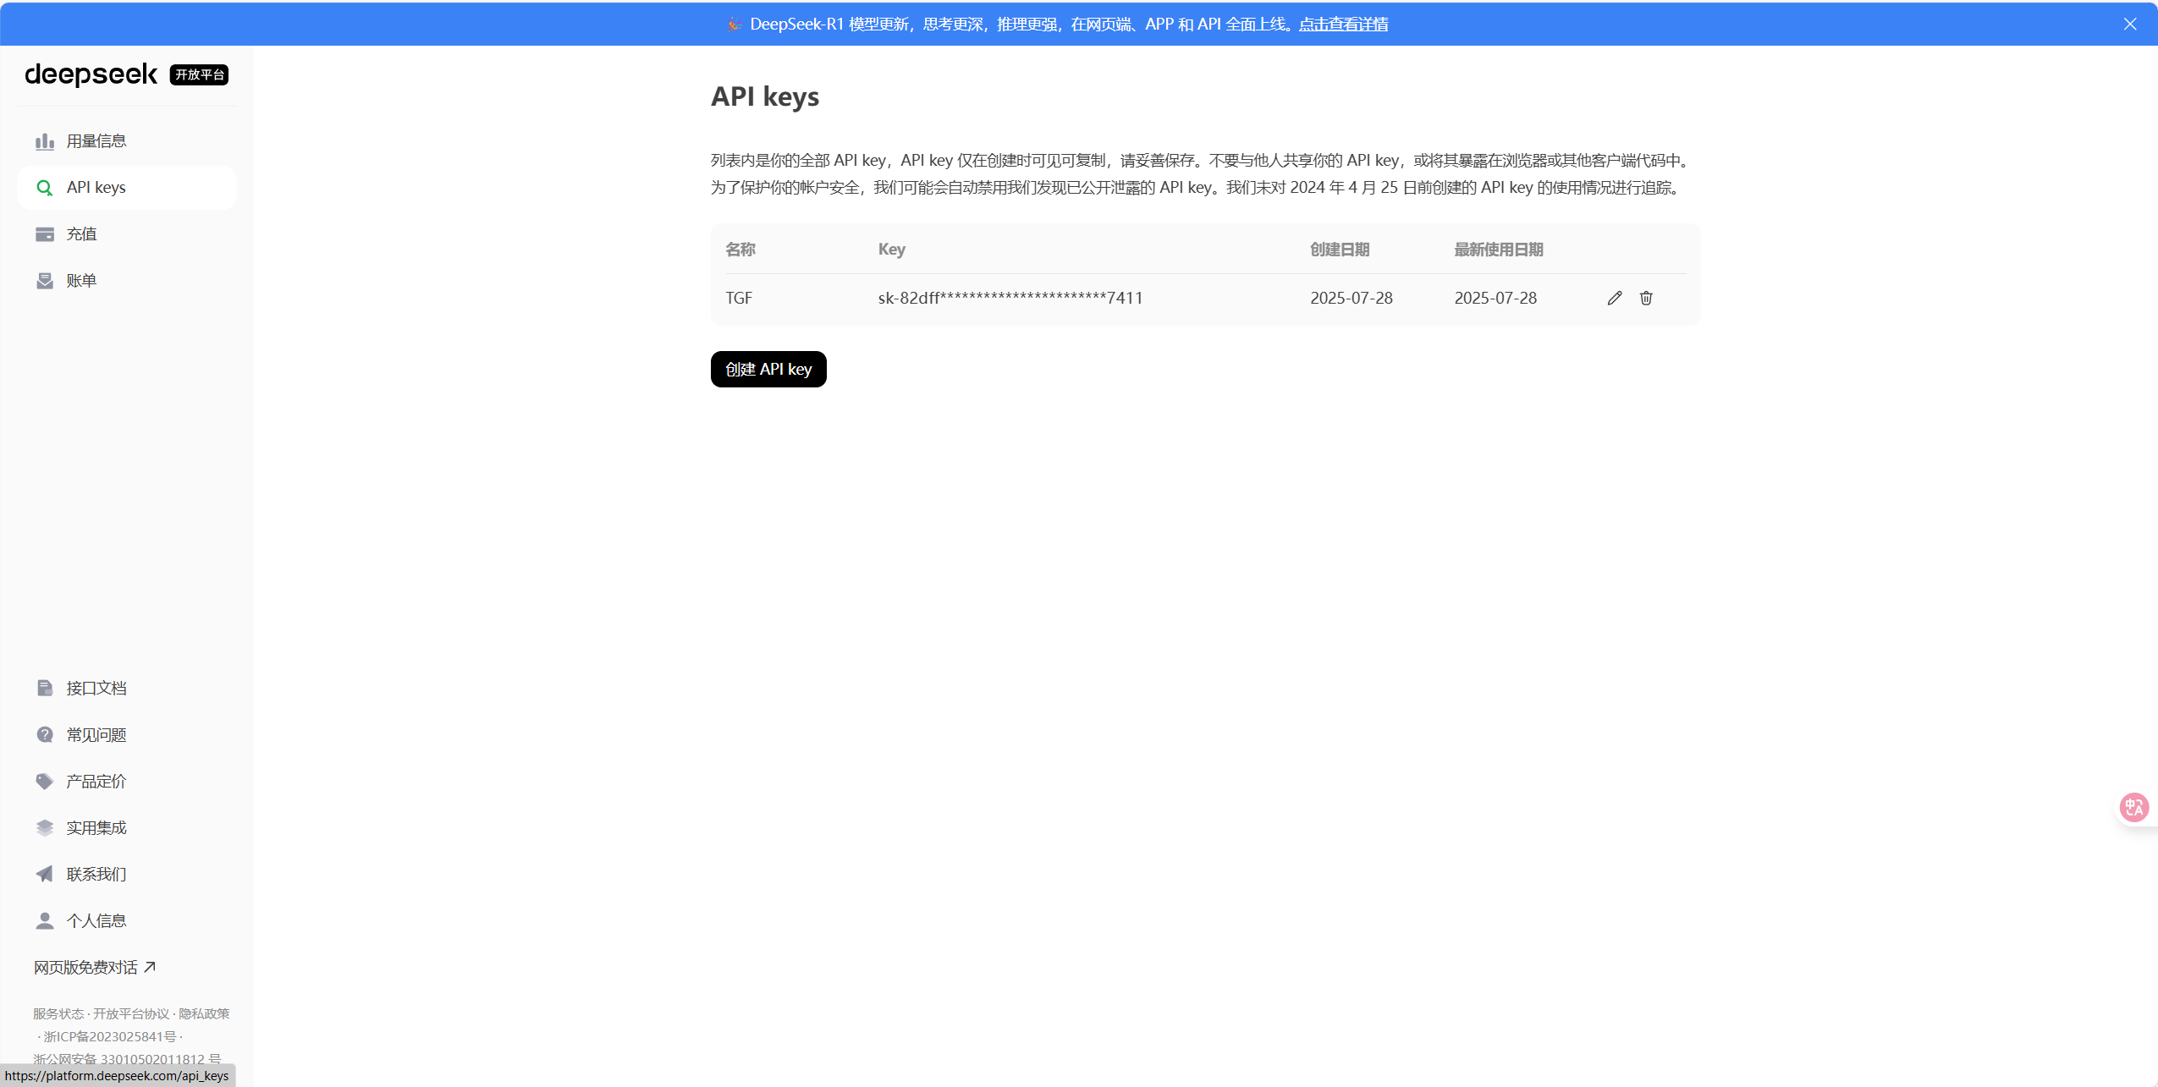Open the 个人信息 menu item

click(127, 921)
